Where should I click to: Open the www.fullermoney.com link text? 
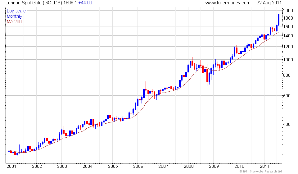tap(228, 3)
